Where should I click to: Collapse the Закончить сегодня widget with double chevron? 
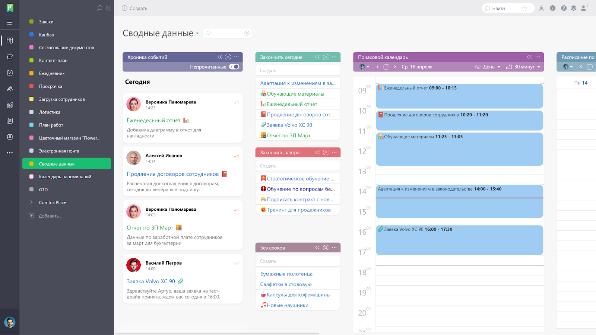[x=317, y=57]
